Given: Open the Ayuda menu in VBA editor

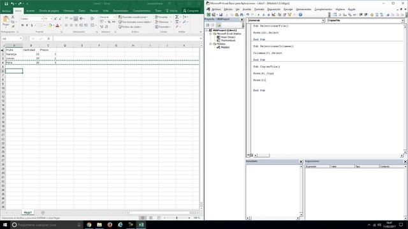Looking at the screenshot, I should click(x=351, y=10).
